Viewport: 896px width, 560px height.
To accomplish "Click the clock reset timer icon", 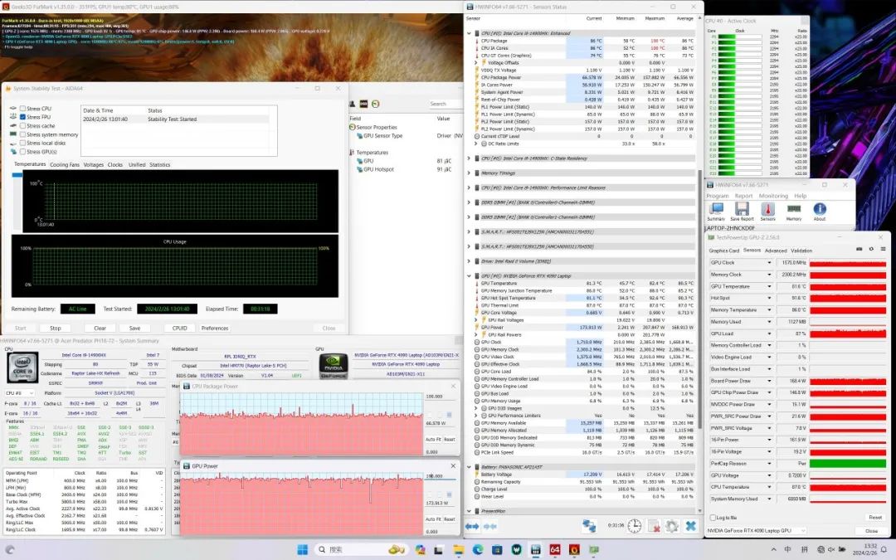I will click(634, 525).
